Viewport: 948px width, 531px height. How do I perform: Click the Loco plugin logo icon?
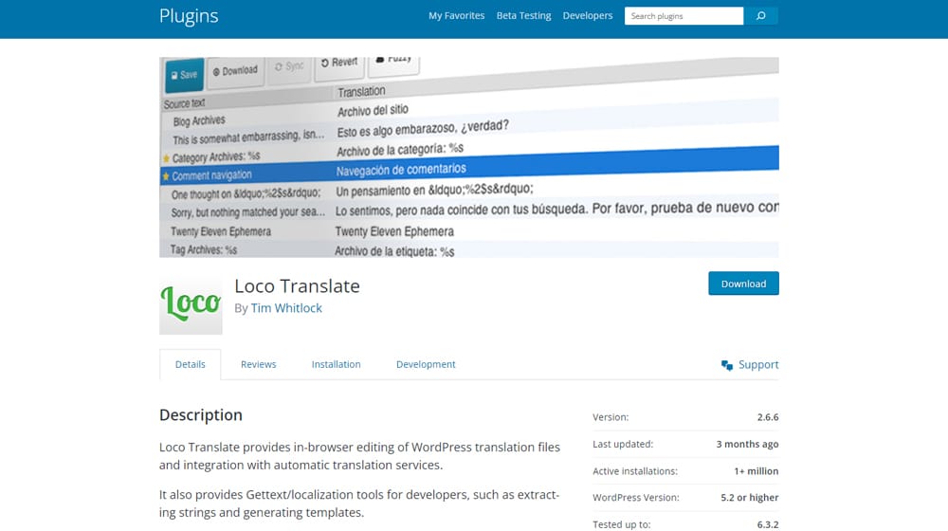point(191,303)
